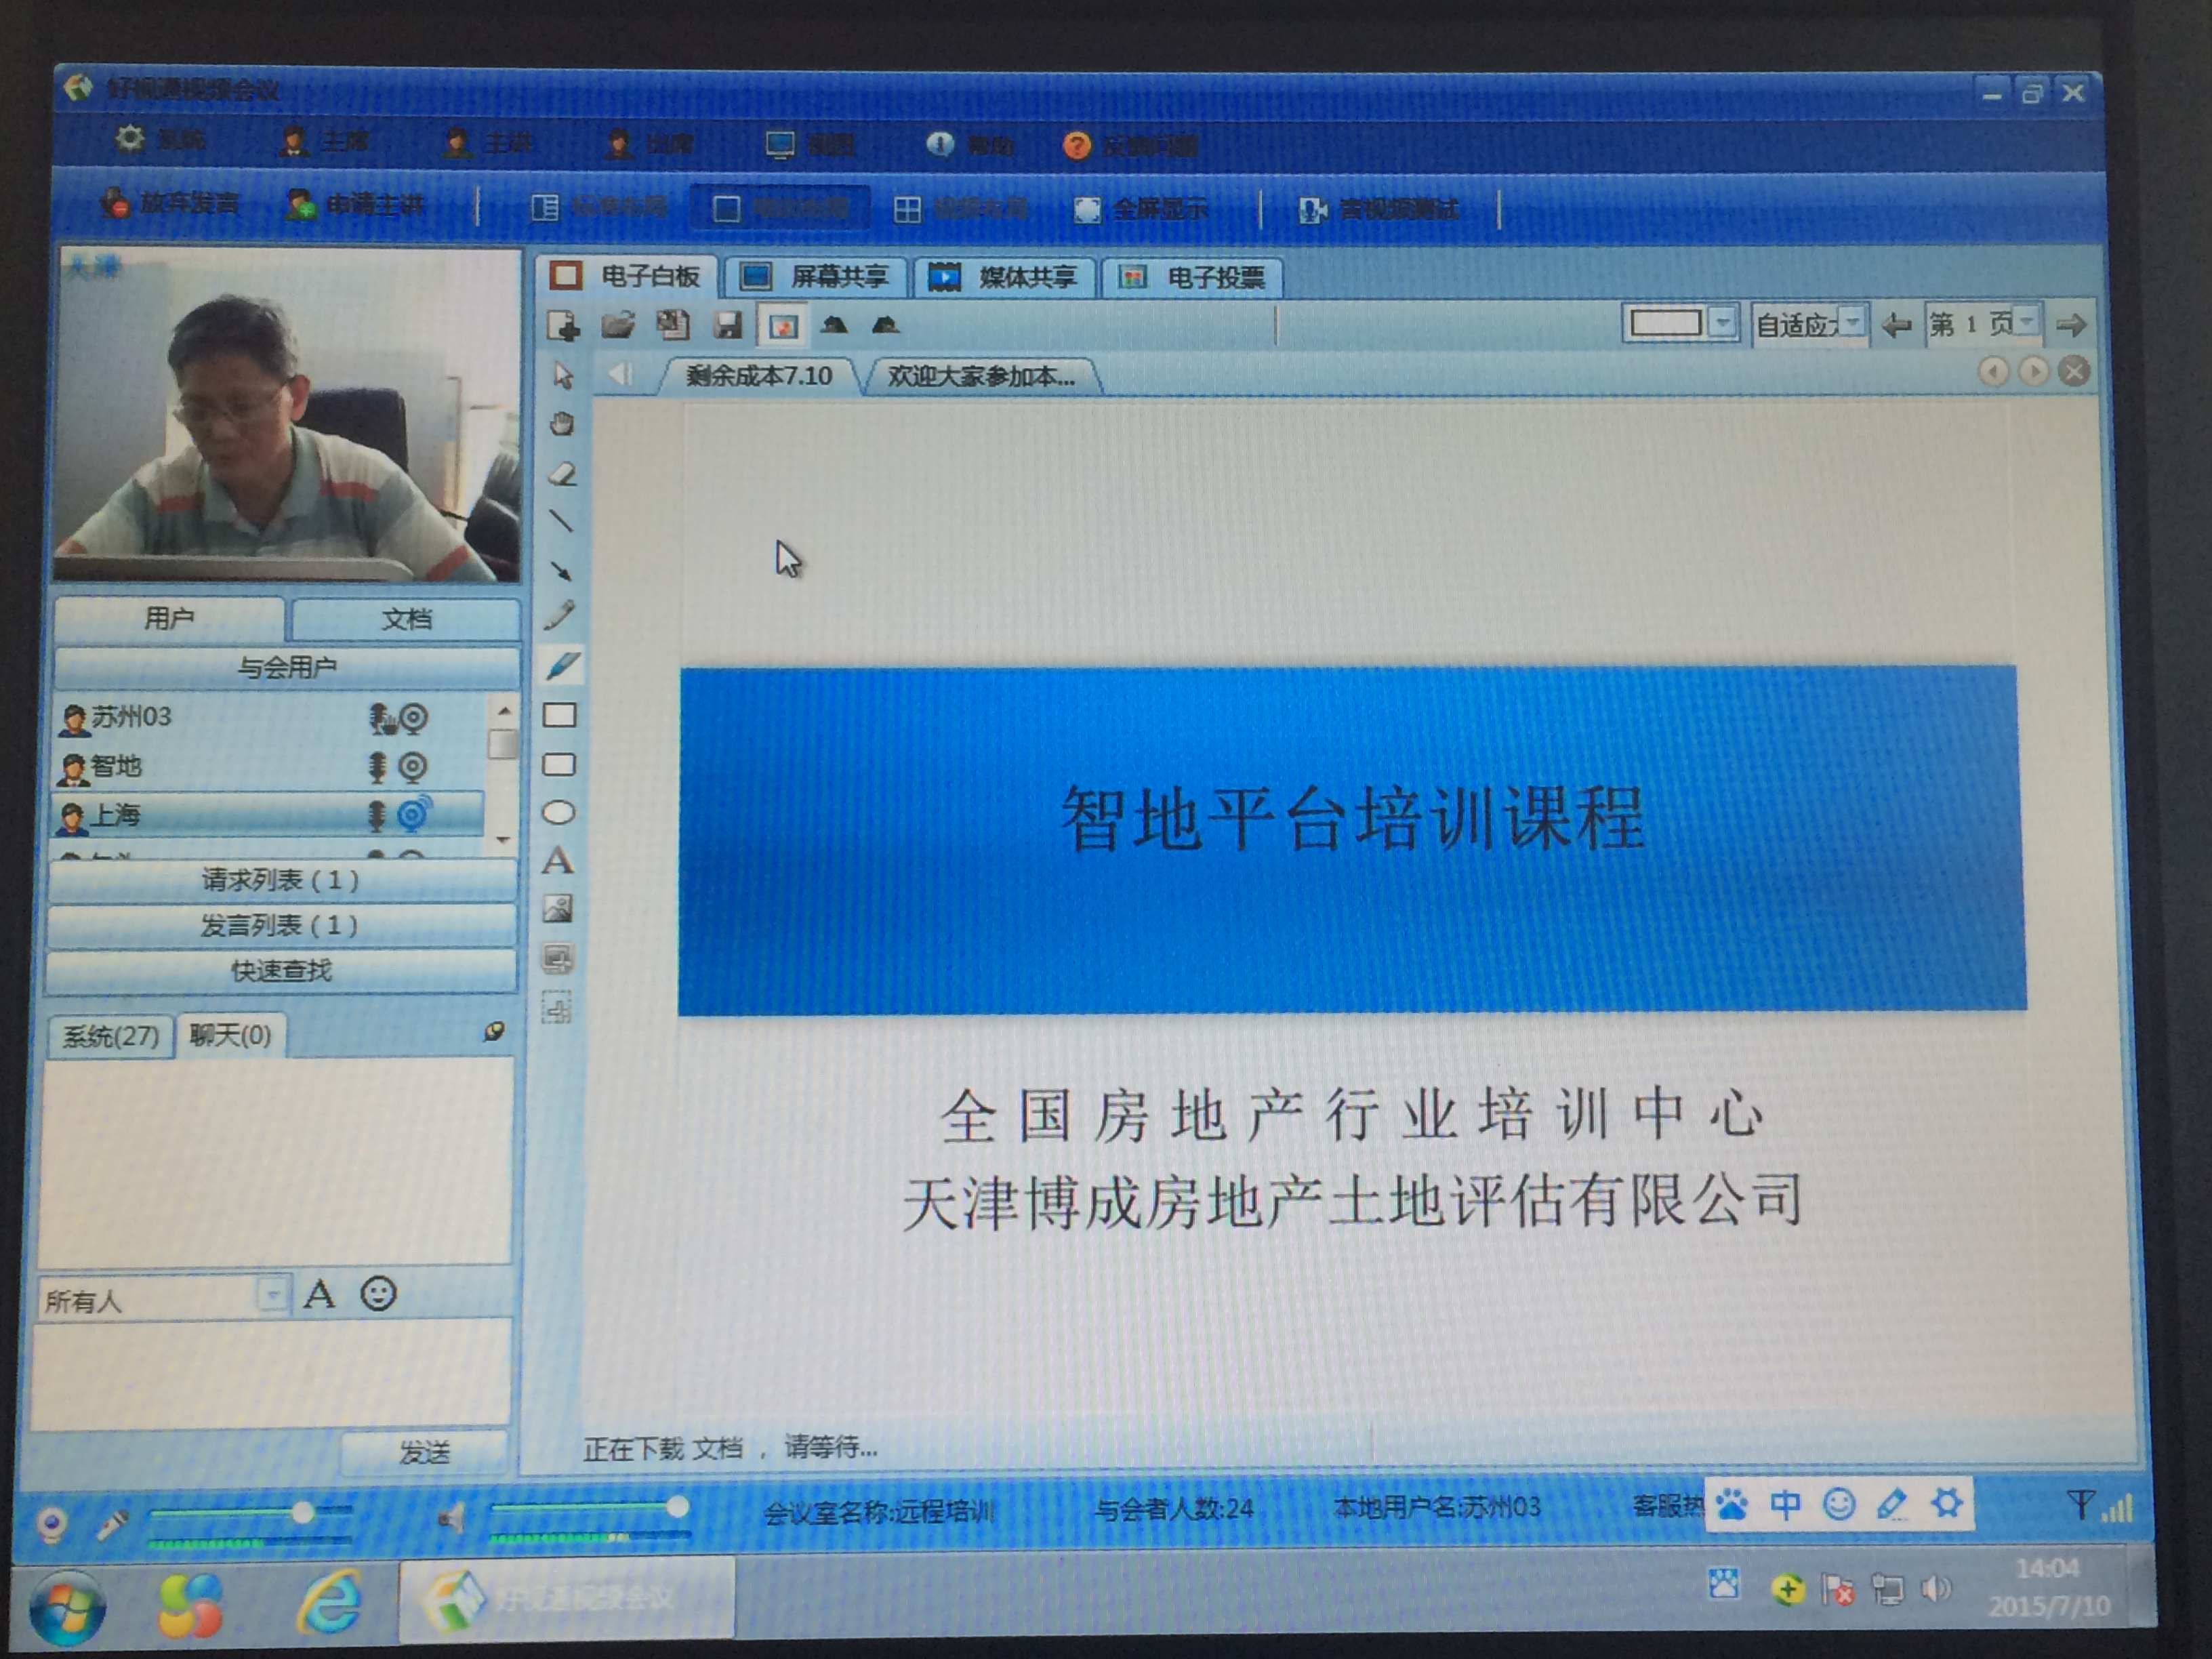Image resolution: width=2212 pixels, height=1659 pixels.
Task: Click the second dark hat-shaped toolbar icon
Action: click(886, 325)
